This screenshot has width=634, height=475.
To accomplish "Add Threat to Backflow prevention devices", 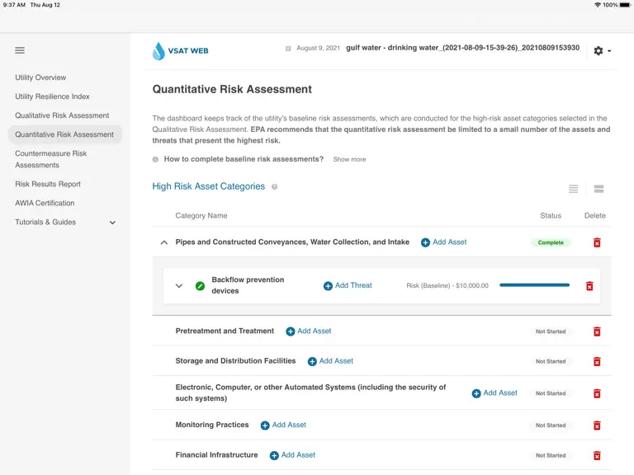I will (348, 285).
